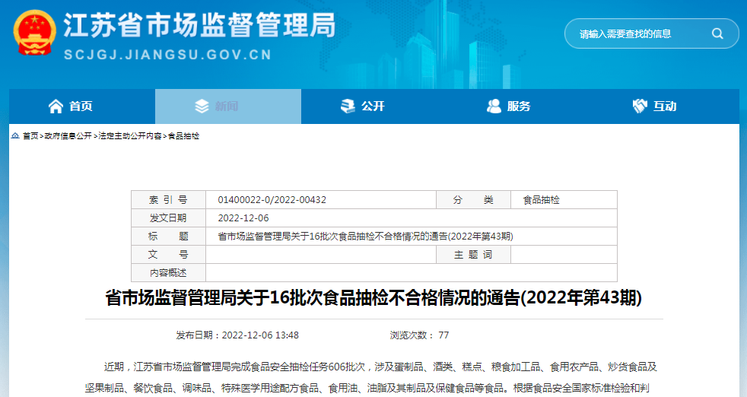Screen dimensions: 747x397
Task: Follow the 法定主动公开内容 breadcrumb link
Action: pos(129,135)
